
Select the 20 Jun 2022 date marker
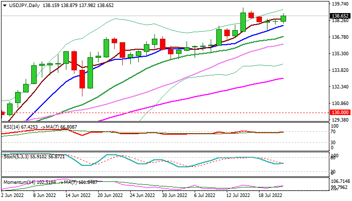[109, 194]
